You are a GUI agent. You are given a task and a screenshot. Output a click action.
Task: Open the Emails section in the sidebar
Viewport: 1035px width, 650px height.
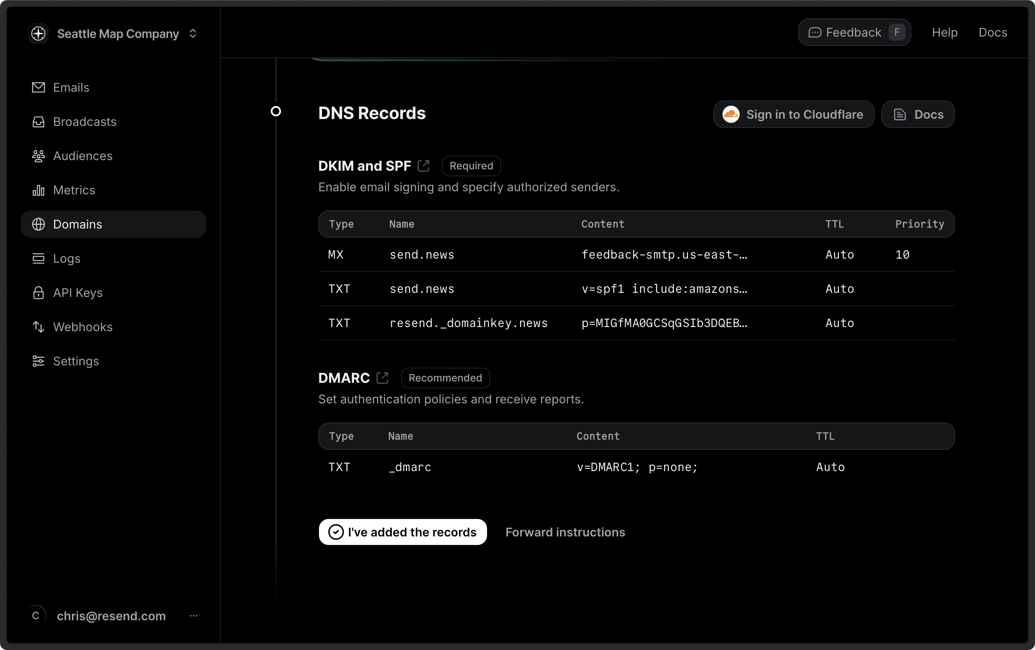tap(71, 87)
